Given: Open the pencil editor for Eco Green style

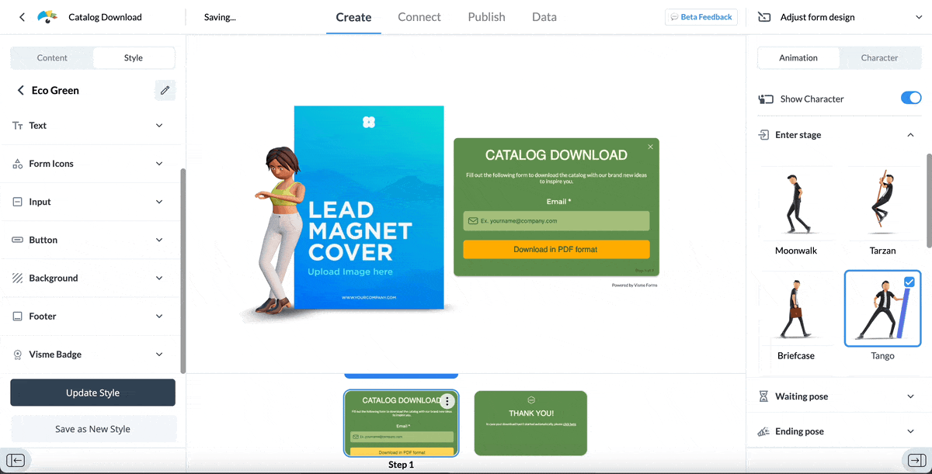Looking at the screenshot, I should tap(165, 90).
